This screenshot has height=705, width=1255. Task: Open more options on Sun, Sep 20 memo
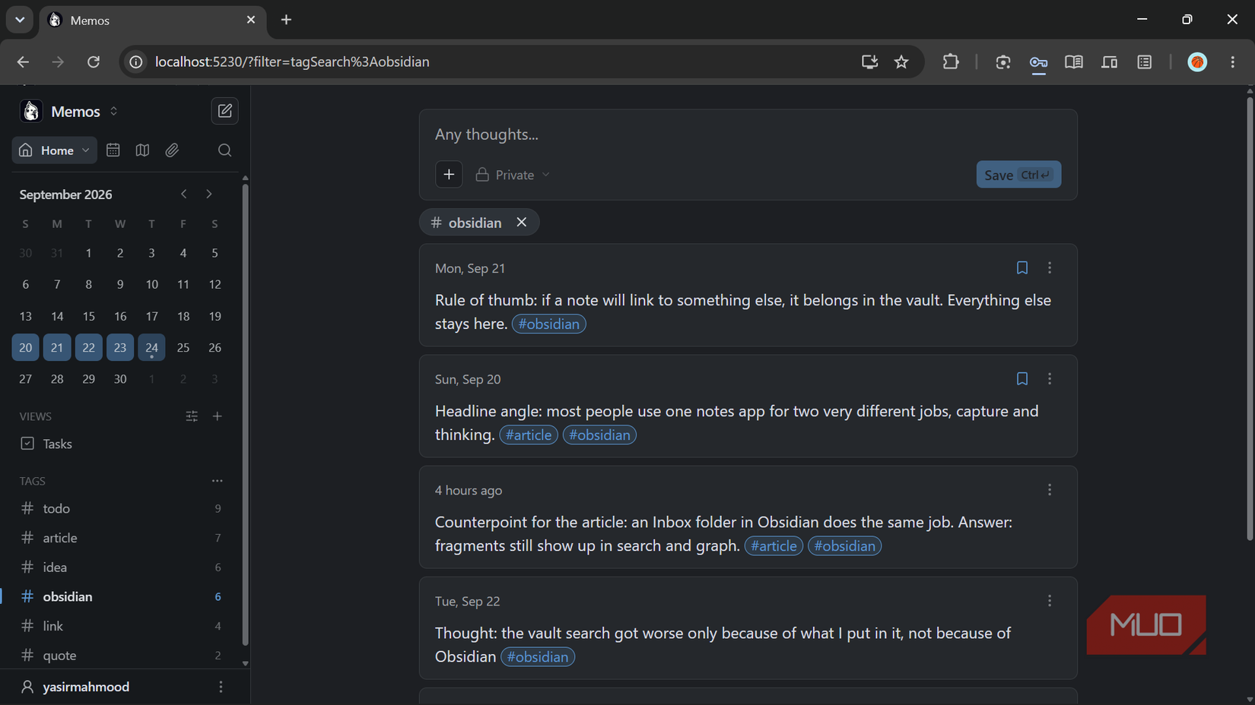click(1050, 379)
